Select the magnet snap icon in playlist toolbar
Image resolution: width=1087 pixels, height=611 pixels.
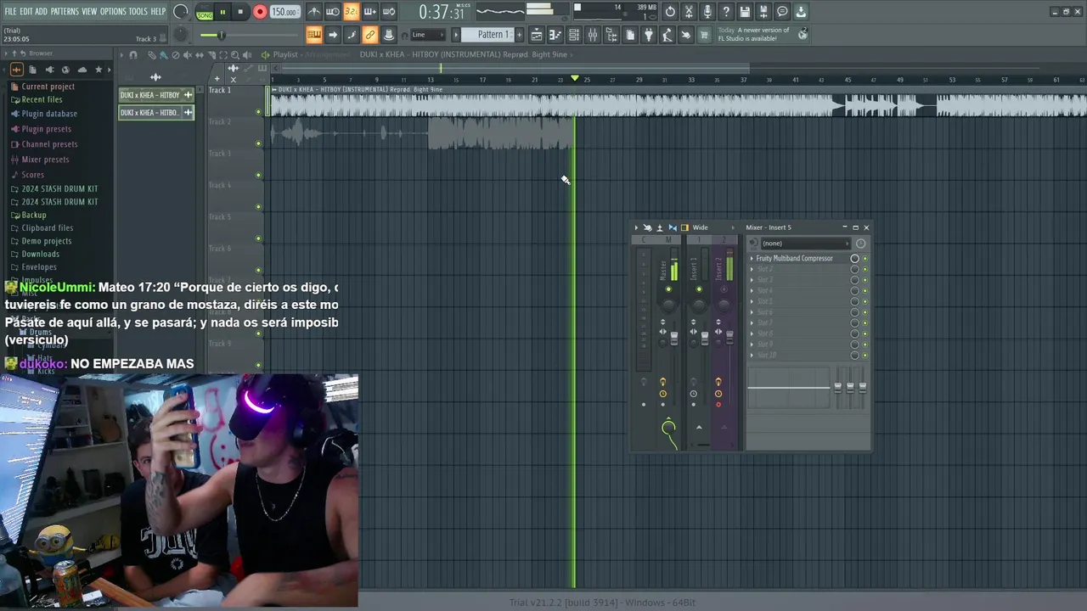click(x=133, y=54)
